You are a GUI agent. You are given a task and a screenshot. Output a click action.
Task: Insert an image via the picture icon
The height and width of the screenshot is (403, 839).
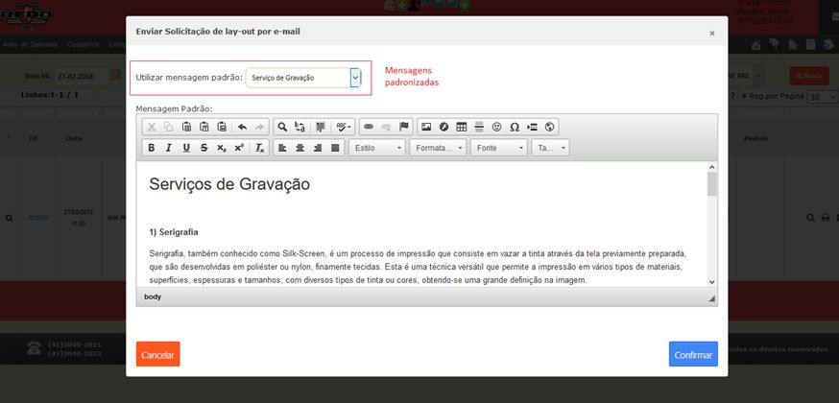click(x=426, y=127)
